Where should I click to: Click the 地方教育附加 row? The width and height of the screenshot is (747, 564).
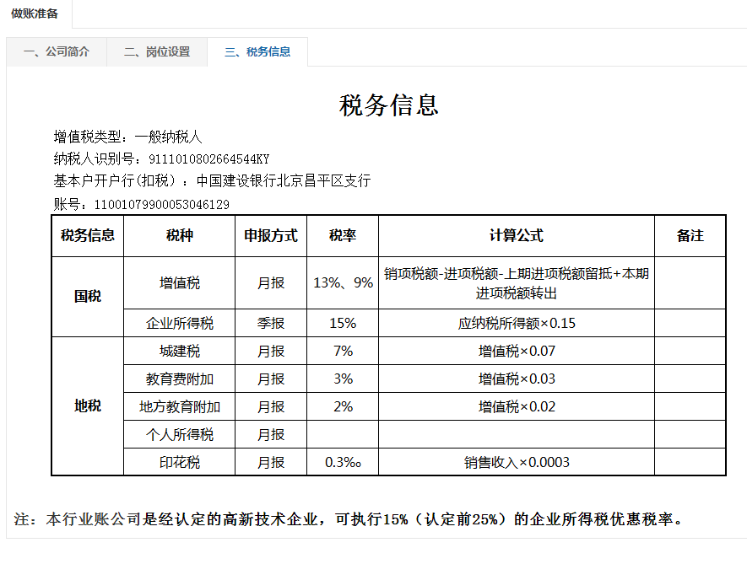[179, 406]
